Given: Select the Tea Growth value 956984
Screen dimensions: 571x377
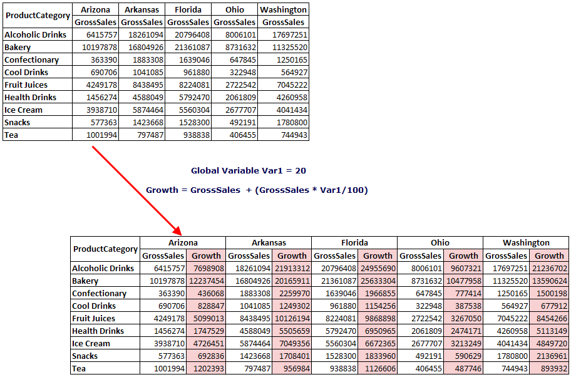Looking at the screenshot, I should click(292, 368).
